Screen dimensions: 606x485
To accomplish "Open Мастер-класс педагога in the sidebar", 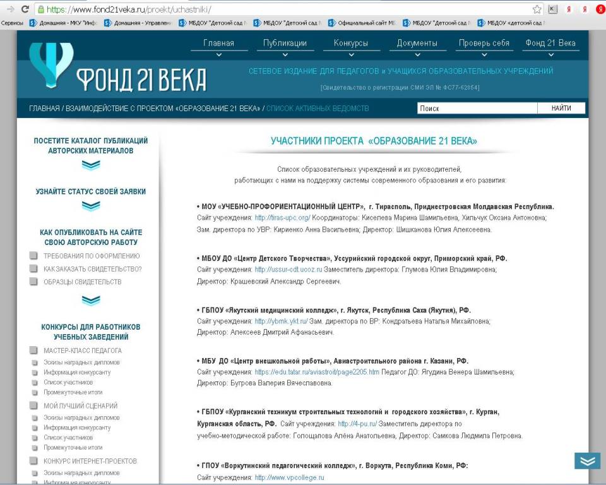I will point(82,350).
